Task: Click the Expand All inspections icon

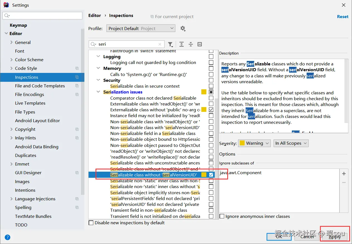Action: pyautogui.click(x=182, y=44)
